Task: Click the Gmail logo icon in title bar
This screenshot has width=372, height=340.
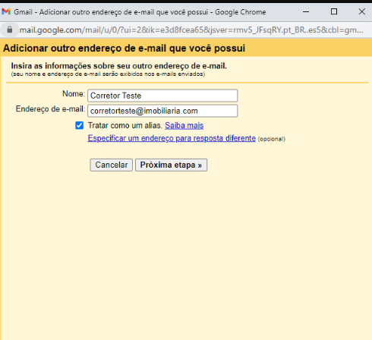Action: [x=6, y=11]
